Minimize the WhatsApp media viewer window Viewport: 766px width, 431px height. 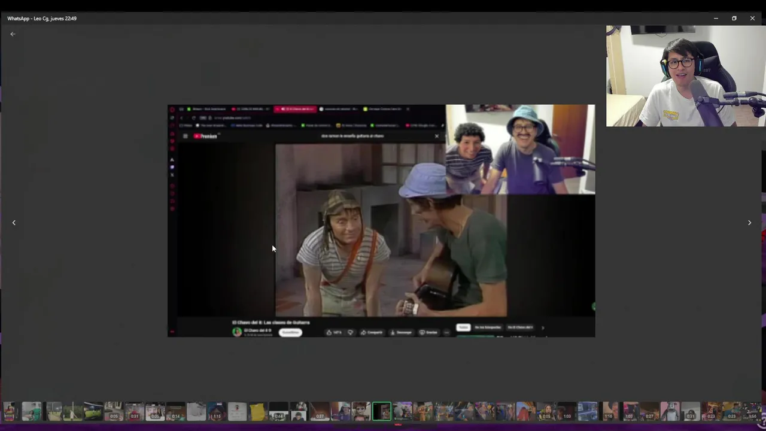point(716,19)
